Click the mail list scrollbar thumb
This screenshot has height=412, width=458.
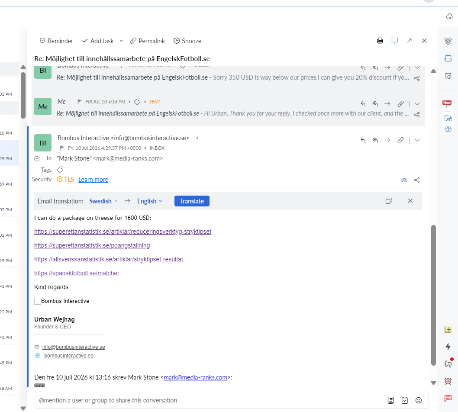pos(23,95)
